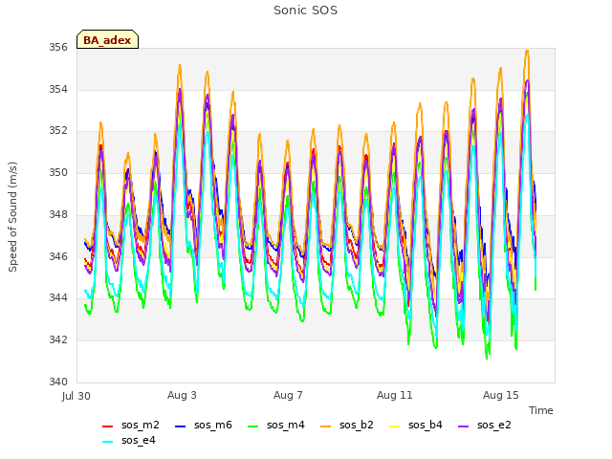Screen dimensions: 612x459
Task: Click the cyan sos_e4 legend swatch
Action: (x=107, y=442)
